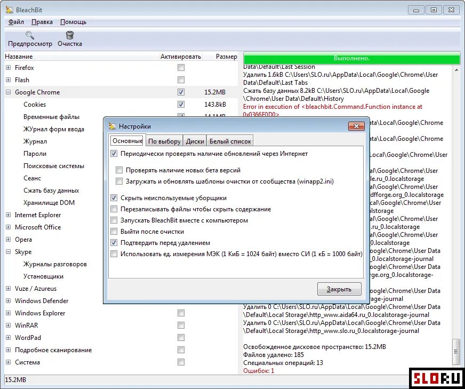Screen dimensions: 465x389
Task: Expand the Vuze / Azureus node
Action: (9, 288)
